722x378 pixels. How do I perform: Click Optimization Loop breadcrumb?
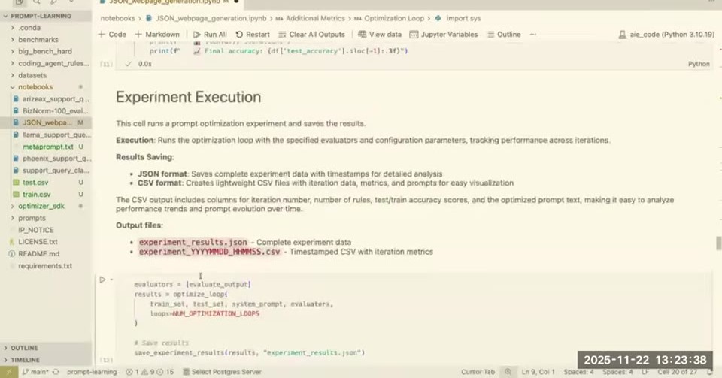[x=389, y=18]
